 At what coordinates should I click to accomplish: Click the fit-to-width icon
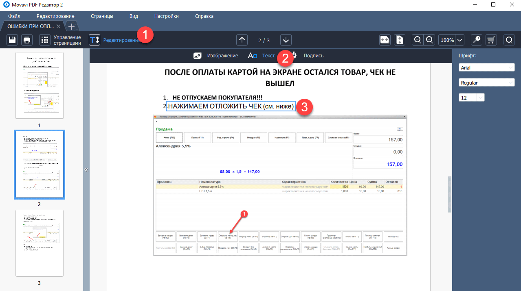click(385, 40)
